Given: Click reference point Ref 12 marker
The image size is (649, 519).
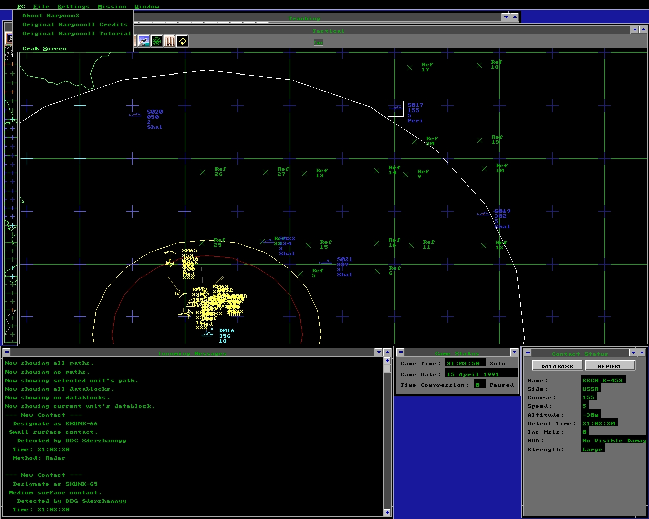Looking at the screenshot, I should [484, 246].
